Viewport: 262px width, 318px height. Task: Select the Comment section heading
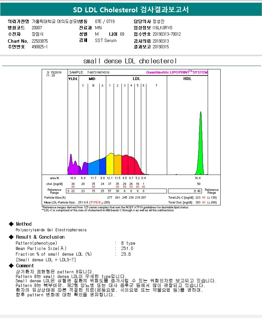pyautogui.click(x=25, y=266)
